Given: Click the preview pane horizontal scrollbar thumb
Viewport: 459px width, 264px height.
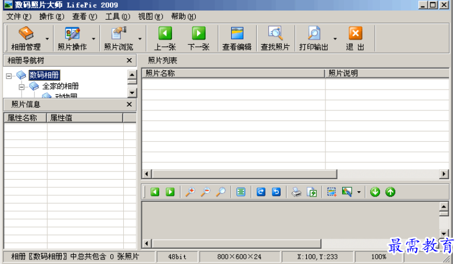Looking at the screenshot, I should point(236,244).
